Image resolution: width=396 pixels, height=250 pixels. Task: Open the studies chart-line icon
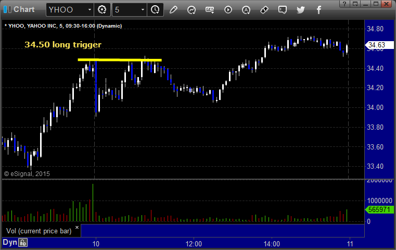(191, 10)
